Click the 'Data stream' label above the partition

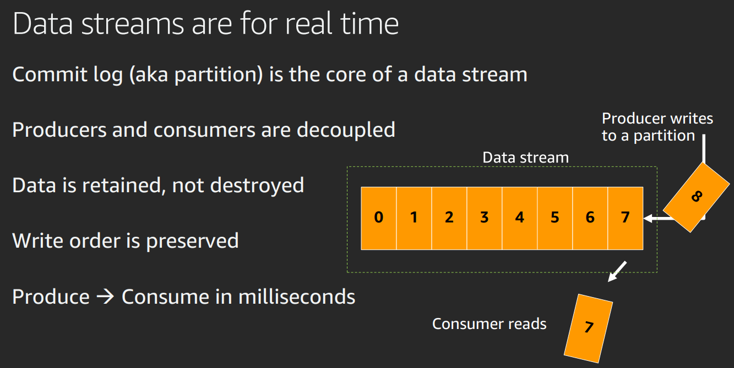click(525, 158)
